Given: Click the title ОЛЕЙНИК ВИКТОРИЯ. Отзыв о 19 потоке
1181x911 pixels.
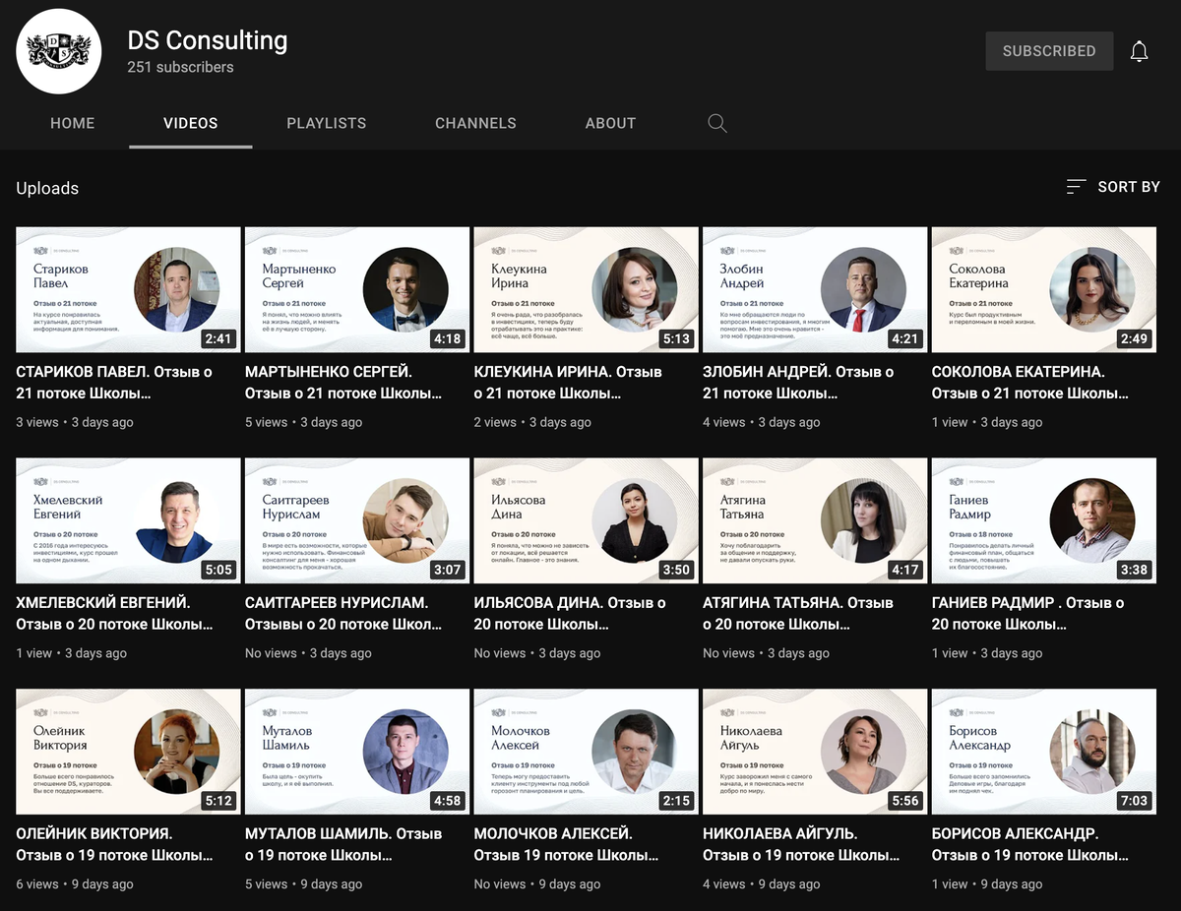Looking at the screenshot, I should (x=114, y=844).
